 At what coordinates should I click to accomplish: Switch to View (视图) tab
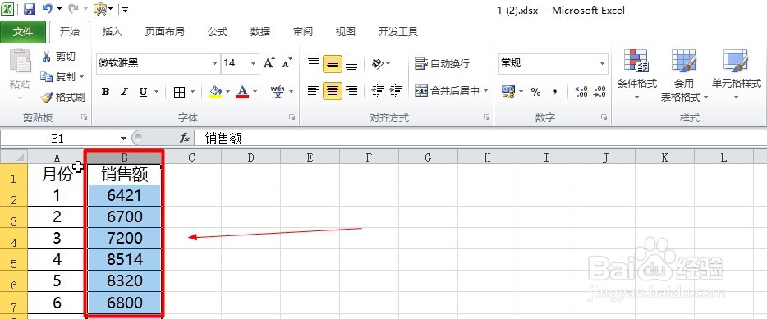346,32
